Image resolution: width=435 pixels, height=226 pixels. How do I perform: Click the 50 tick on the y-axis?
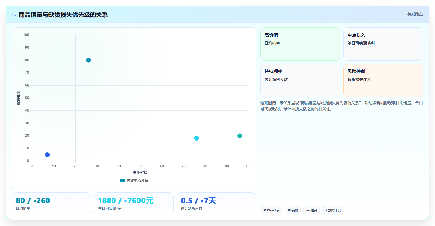tap(27, 98)
